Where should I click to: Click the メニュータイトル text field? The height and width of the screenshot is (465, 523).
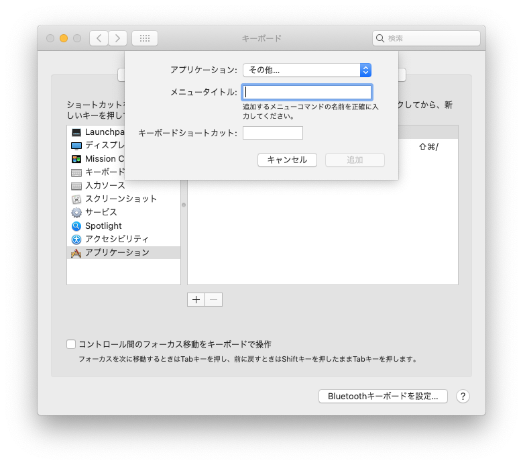(x=307, y=93)
